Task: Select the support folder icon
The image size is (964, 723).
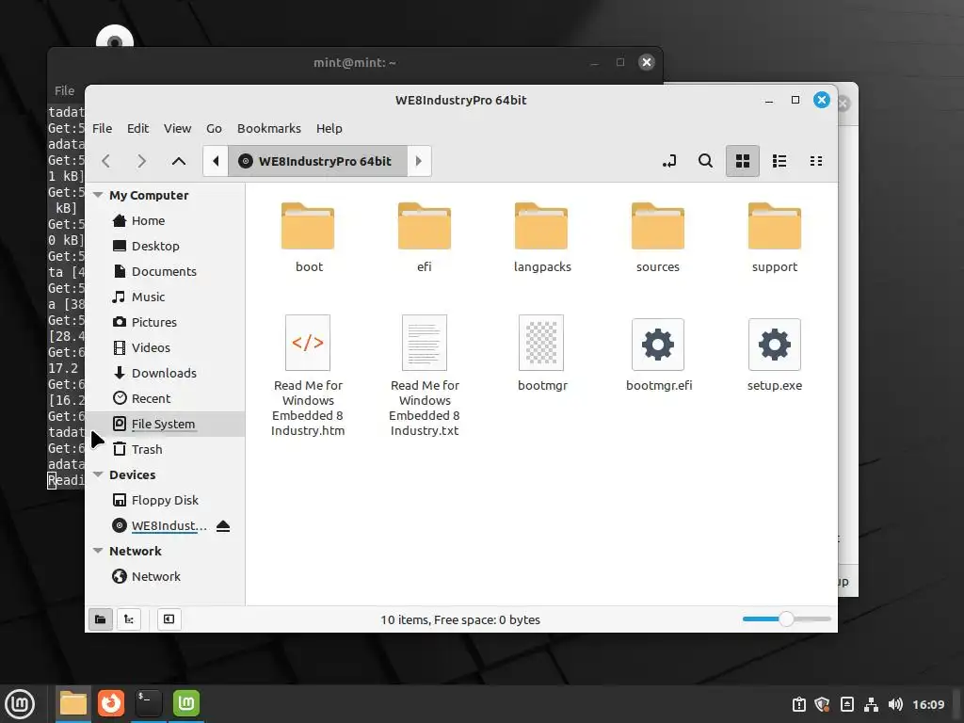Action: pyautogui.click(x=775, y=226)
